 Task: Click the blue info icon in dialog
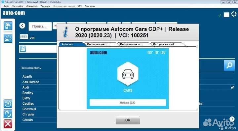coord(65,32)
